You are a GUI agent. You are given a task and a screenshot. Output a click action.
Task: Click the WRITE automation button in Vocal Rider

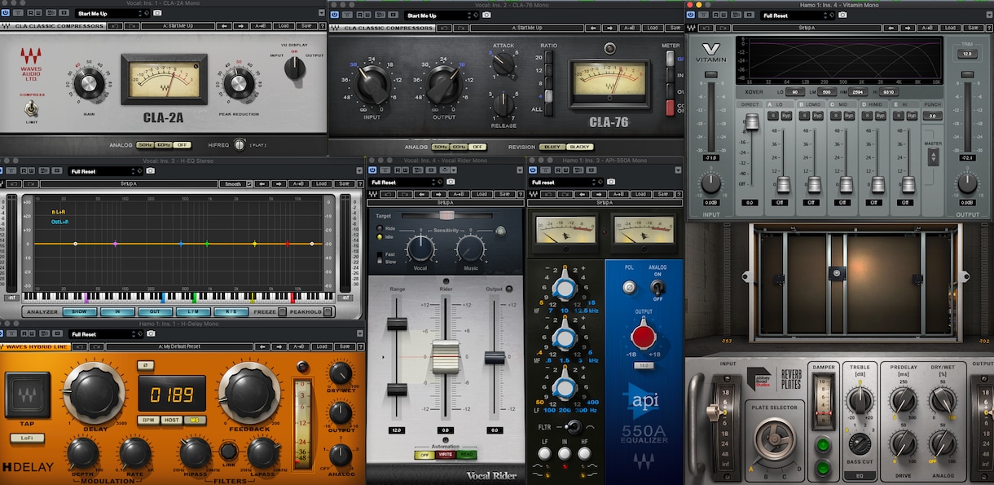coord(446,454)
